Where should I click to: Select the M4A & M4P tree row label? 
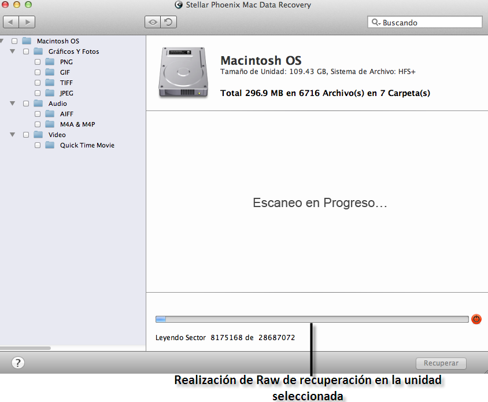coord(77,124)
